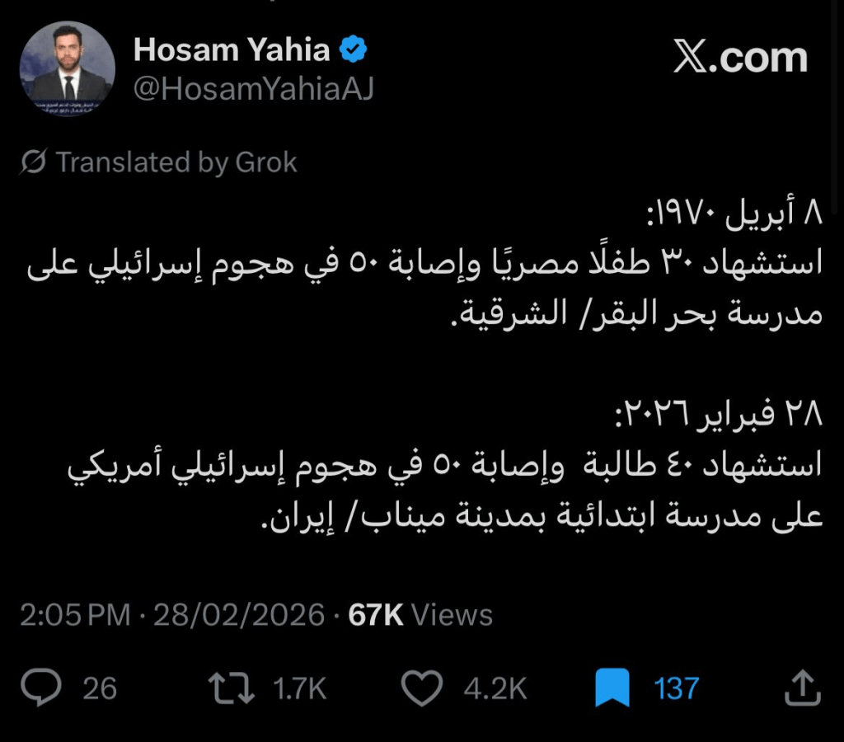Viewport: 844px width, 742px height.
Task: Tap the share upload icon
Action: click(801, 688)
